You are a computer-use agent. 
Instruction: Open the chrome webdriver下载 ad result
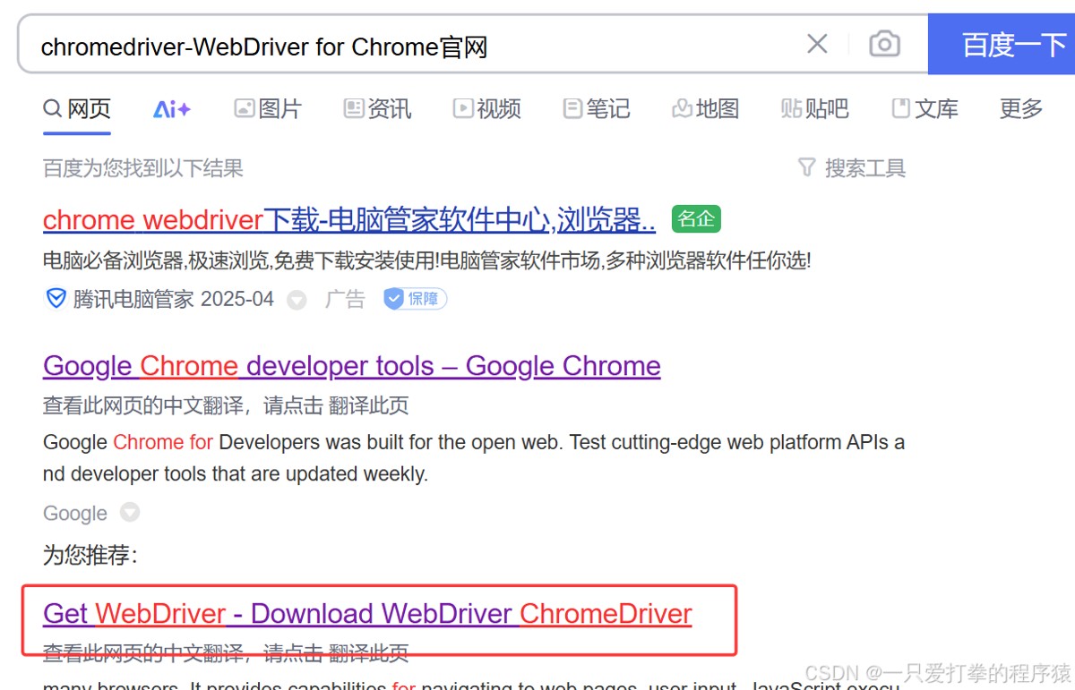click(349, 219)
